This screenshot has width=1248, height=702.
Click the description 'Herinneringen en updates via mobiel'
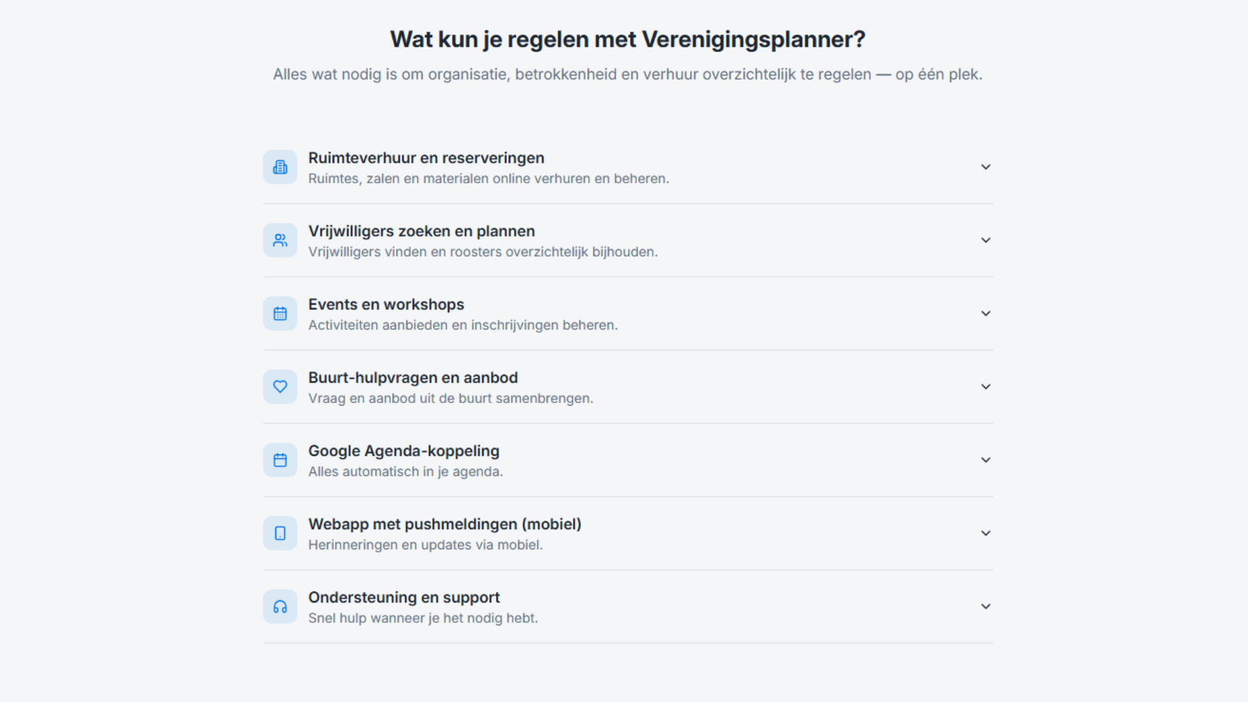click(425, 545)
